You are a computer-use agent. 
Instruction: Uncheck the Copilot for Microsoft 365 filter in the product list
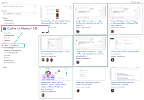(2, 45)
